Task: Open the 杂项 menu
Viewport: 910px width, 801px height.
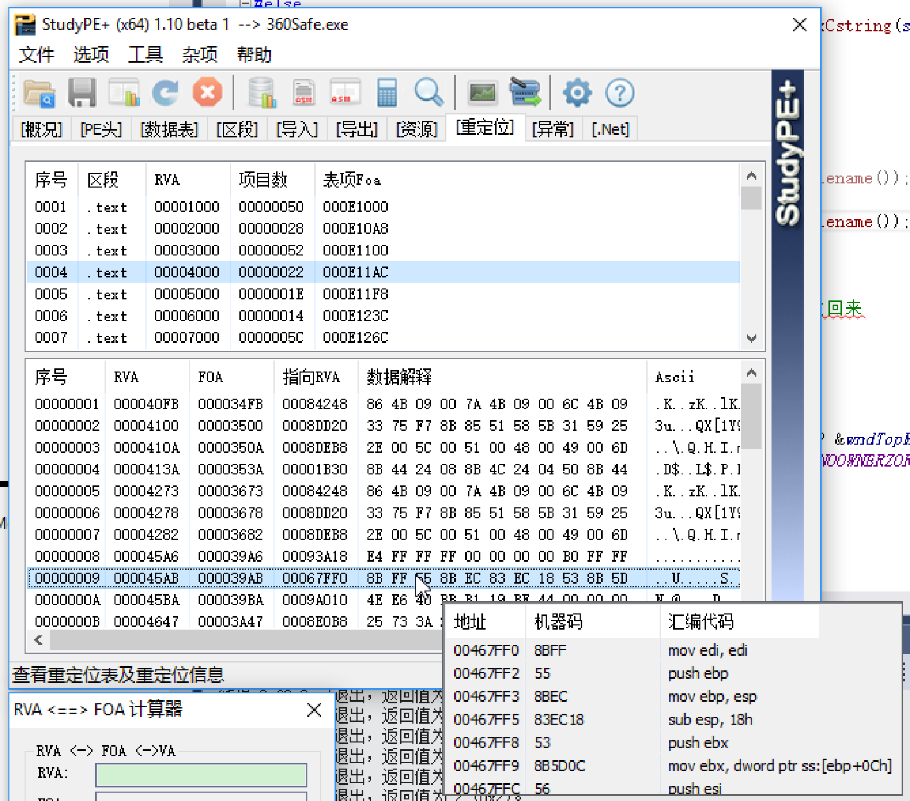Action: [x=200, y=54]
